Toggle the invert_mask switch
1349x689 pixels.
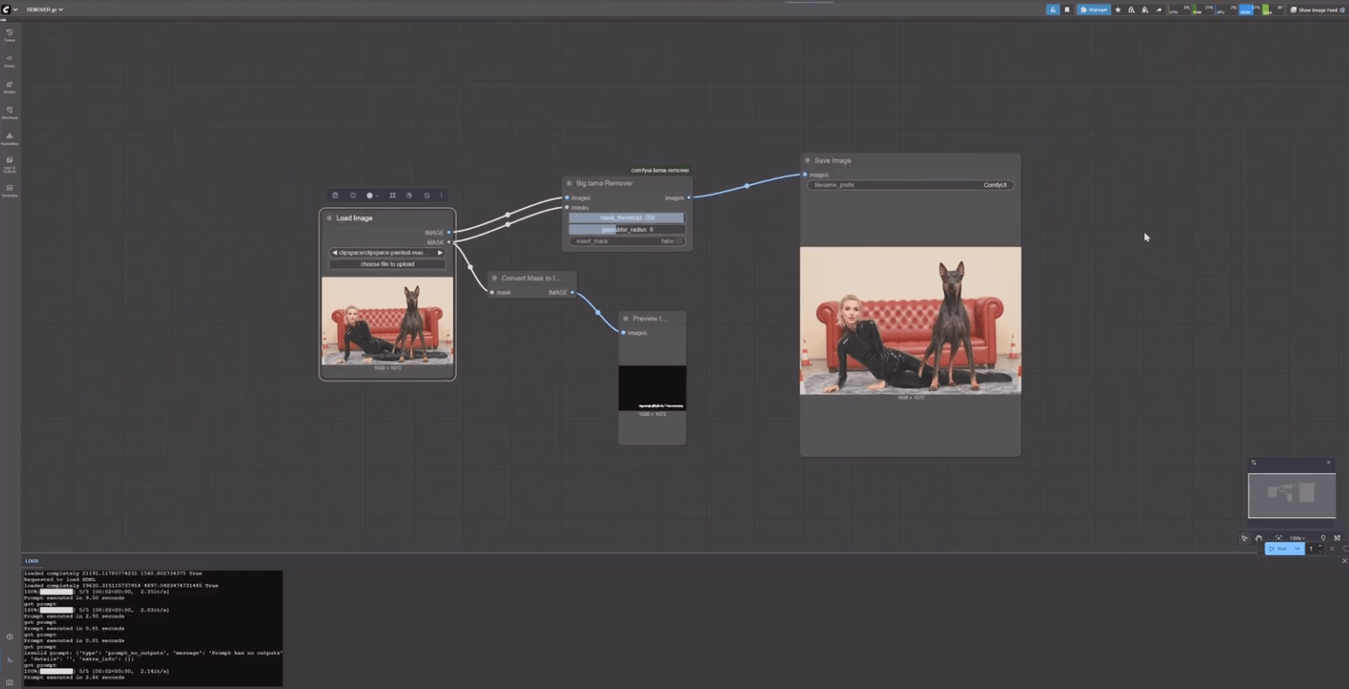click(677, 241)
